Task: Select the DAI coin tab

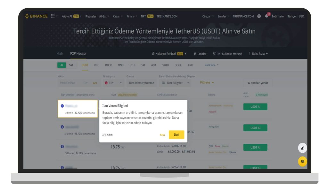Action: click(x=143, y=65)
